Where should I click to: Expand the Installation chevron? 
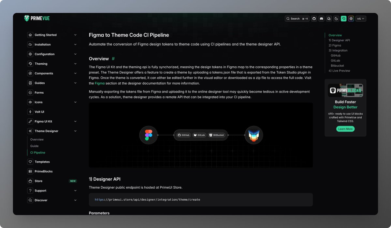[x=75, y=45]
